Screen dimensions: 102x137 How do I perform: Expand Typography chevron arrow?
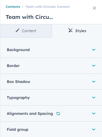click(94, 98)
